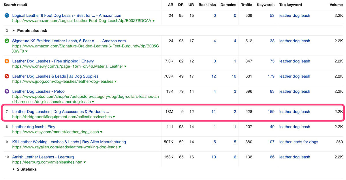This screenshot has width=346, height=180.
Task: Open dropdown arrow next to Chewy URL
Action: click(125, 66)
